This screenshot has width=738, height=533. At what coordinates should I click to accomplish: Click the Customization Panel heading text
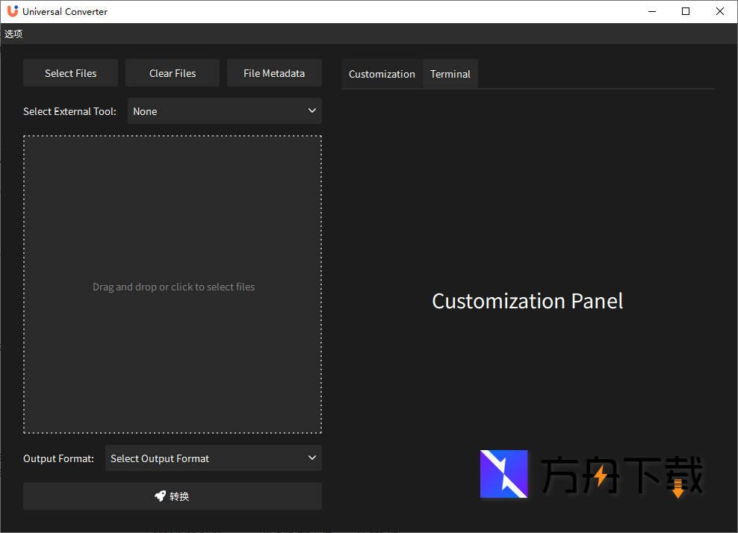pos(527,301)
